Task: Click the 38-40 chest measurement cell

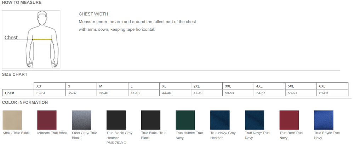Action: coord(104,93)
